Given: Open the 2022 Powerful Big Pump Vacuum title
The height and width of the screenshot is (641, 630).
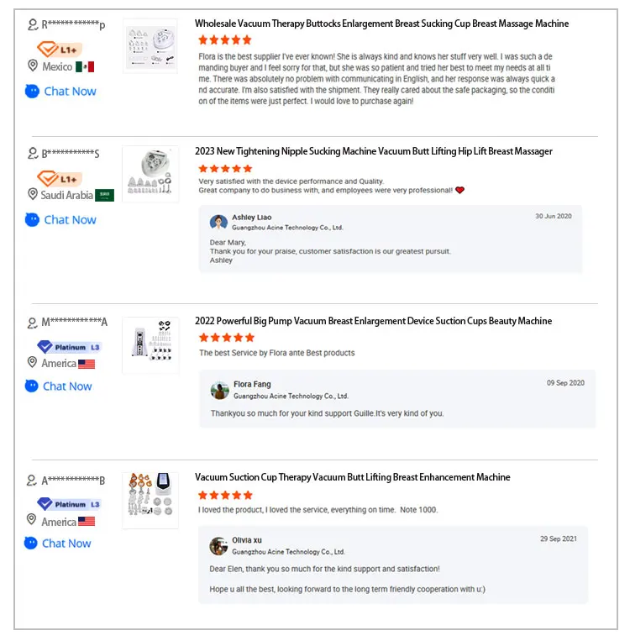Looking at the screenshot, I should coord(373,321).
